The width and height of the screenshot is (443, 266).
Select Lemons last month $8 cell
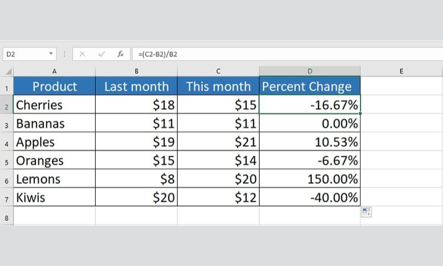click(x=136, y=178)
